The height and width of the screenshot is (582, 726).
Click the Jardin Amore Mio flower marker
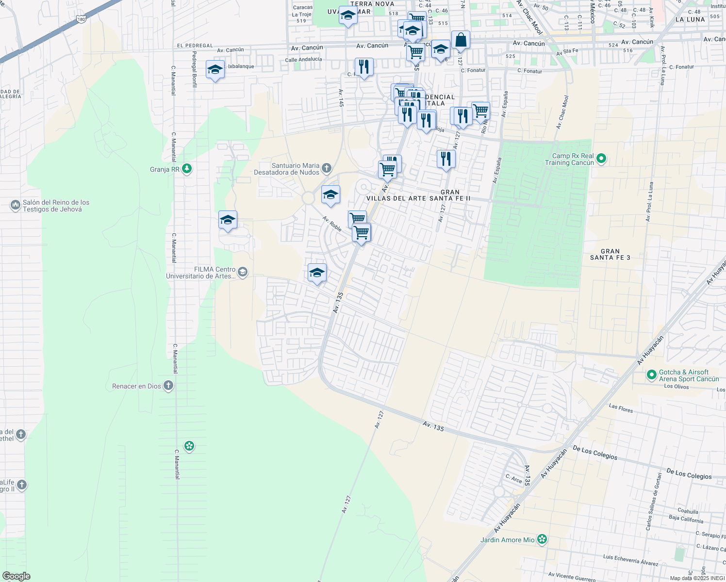(542, 539)
